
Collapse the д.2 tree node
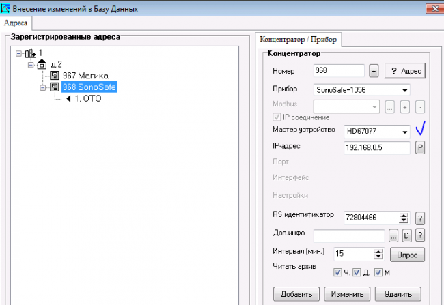coord(31,64)
